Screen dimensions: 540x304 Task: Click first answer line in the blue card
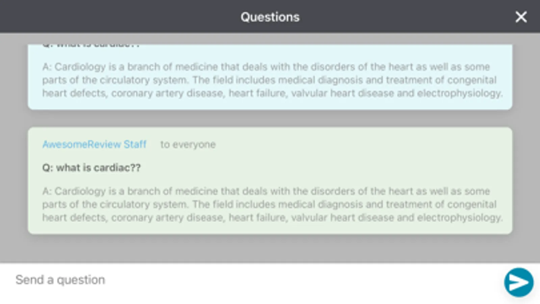pyautogui.click(x=266, y=67)
